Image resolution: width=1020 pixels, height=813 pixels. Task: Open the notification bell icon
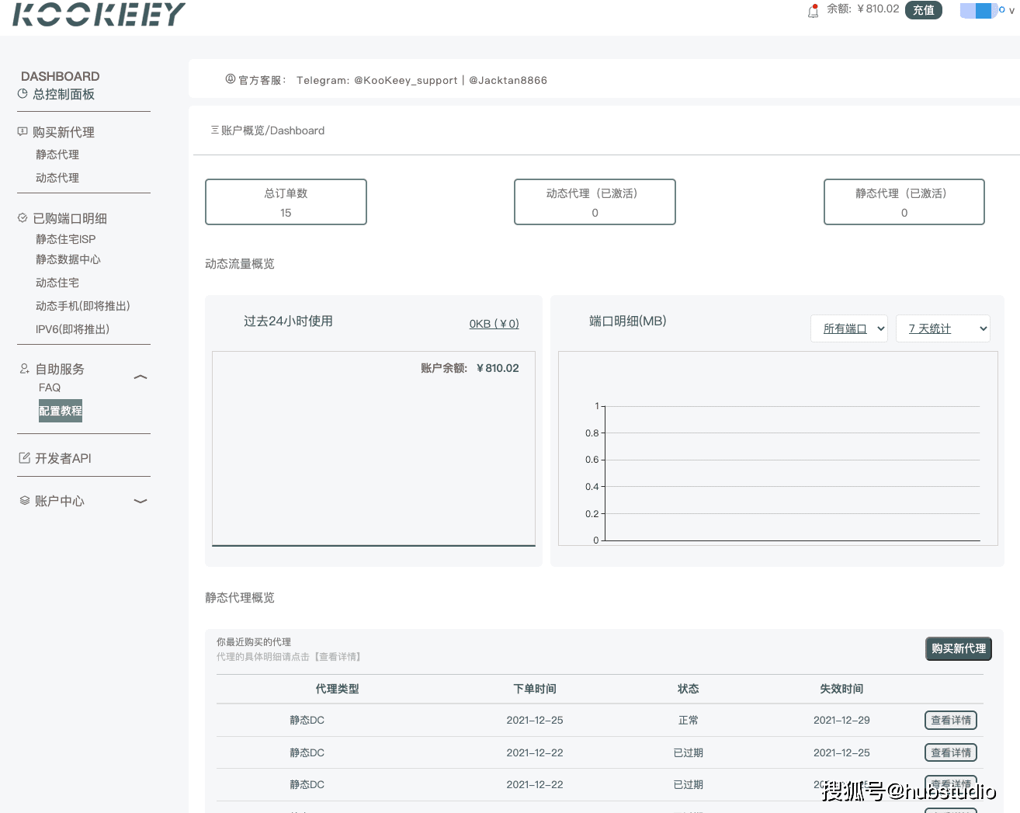tap(812, 10)
